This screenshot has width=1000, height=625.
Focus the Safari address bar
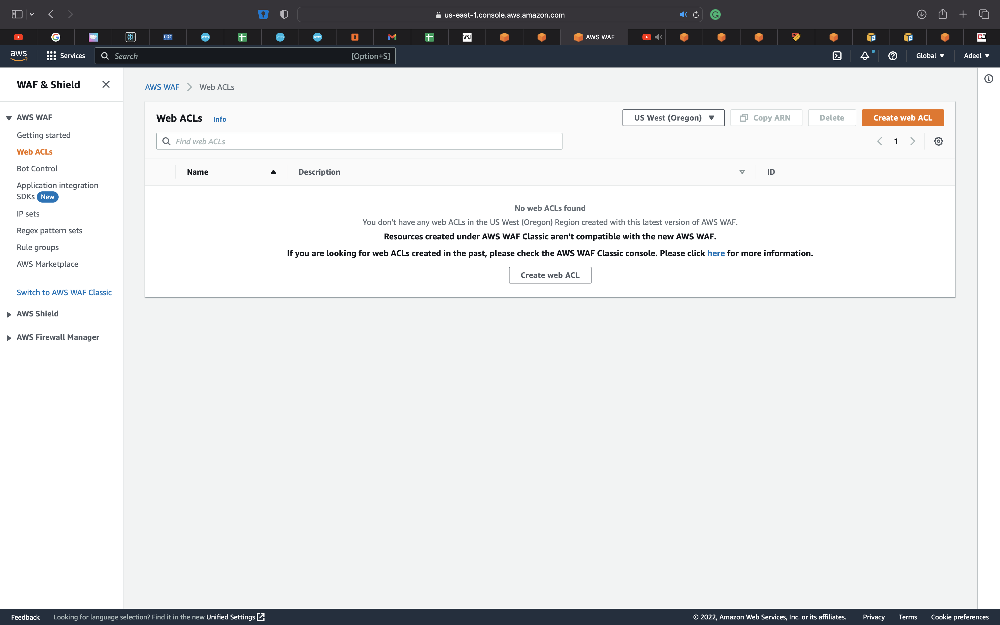pyautogui.click(x=500, y=15)
